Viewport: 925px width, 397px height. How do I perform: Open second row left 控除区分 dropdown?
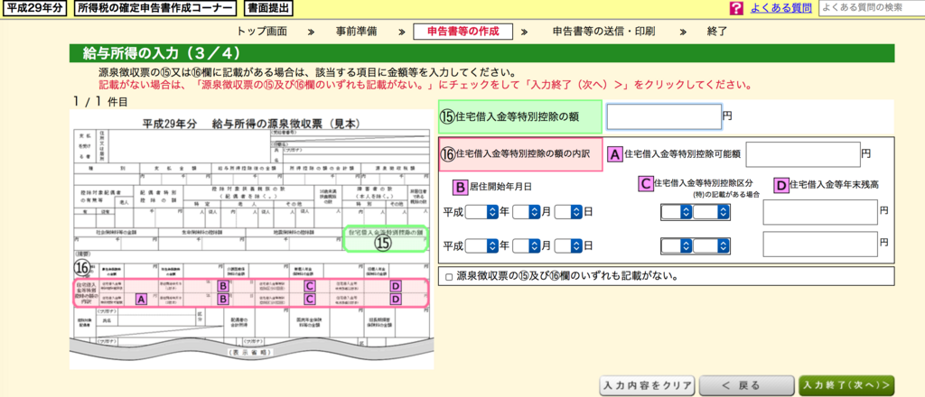[x=677, y=245]
